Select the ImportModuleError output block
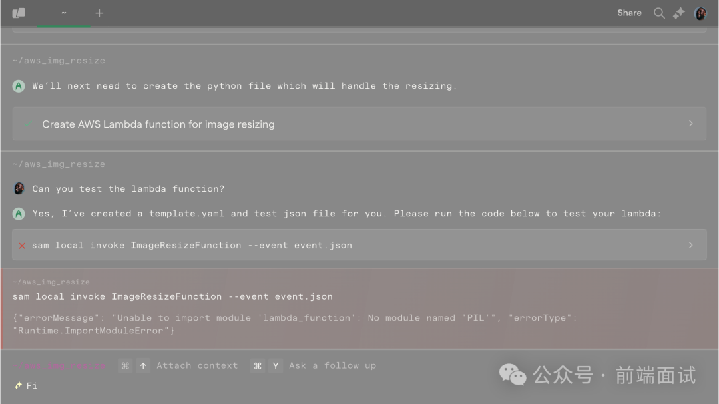Image resolution: width=719 pixels, height=404 pixels. [x=293, y=324]
